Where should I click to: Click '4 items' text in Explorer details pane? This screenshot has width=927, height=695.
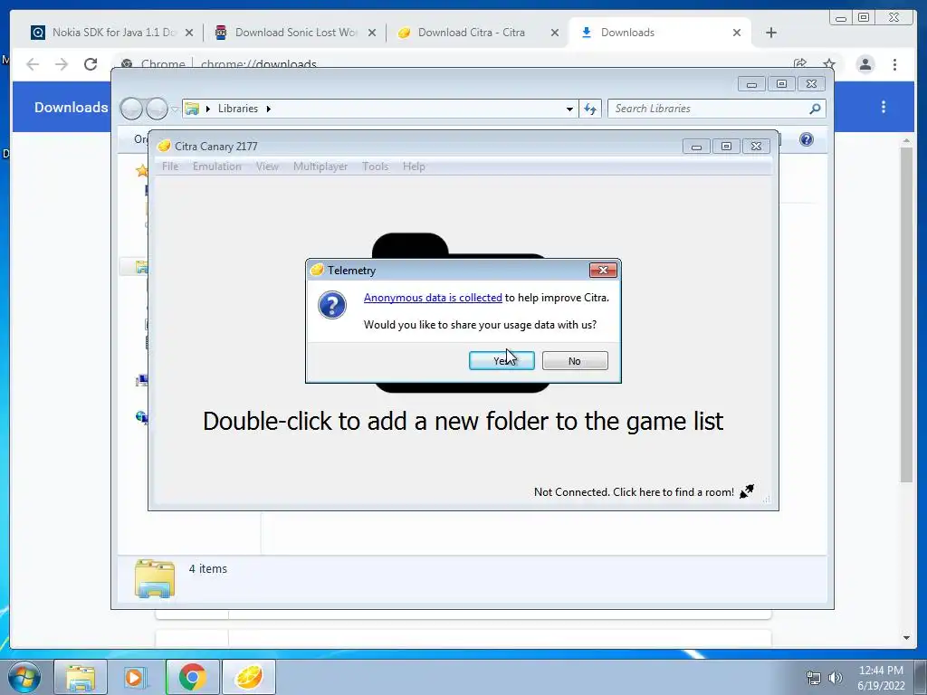click(207, 568)
